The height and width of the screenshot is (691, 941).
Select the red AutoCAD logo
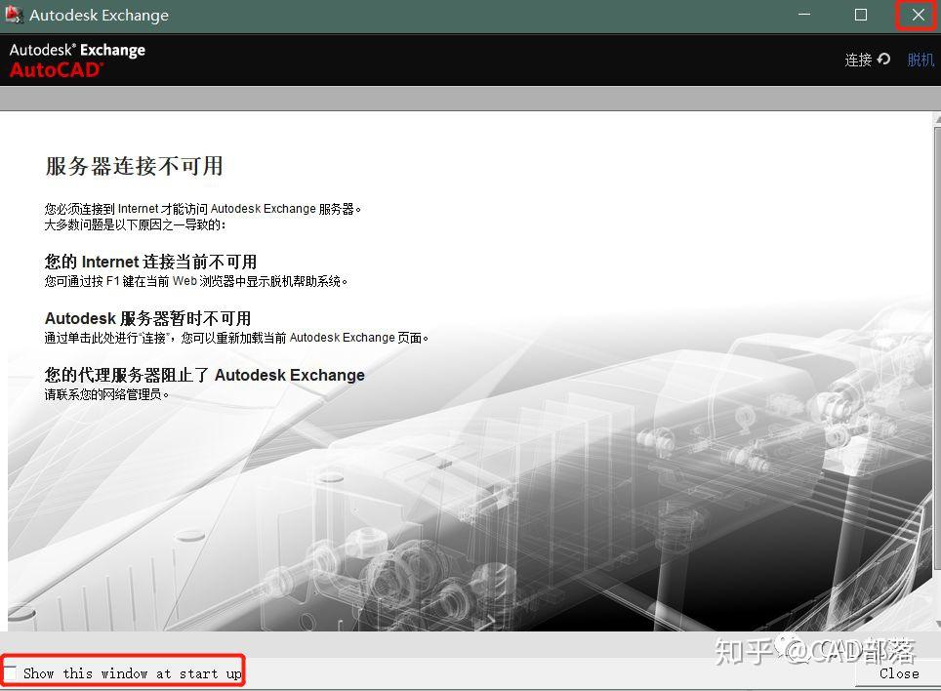54,70
